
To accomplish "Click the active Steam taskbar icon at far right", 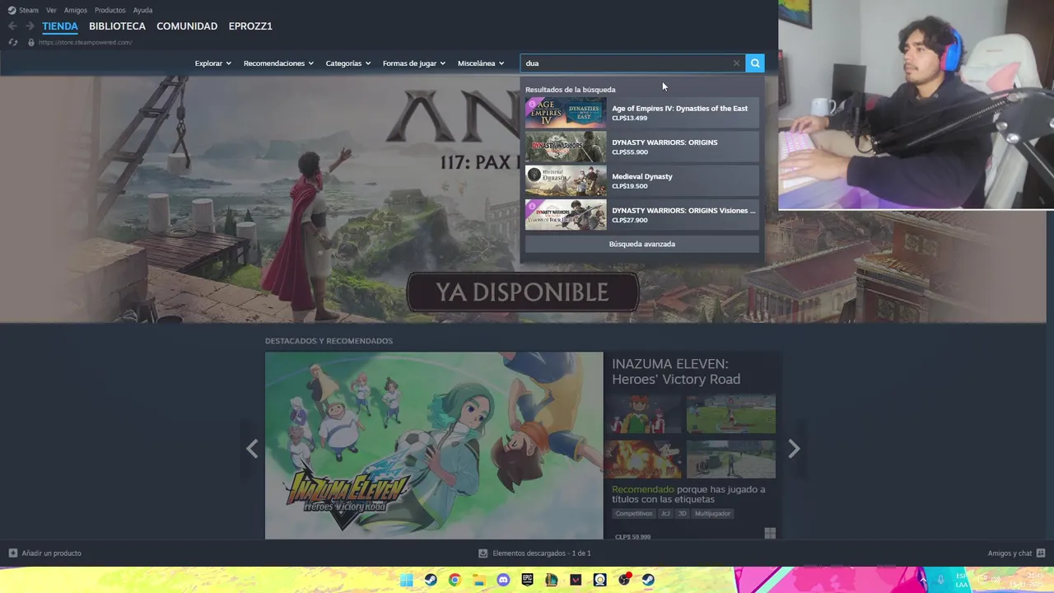I will [x=648, y=580].
